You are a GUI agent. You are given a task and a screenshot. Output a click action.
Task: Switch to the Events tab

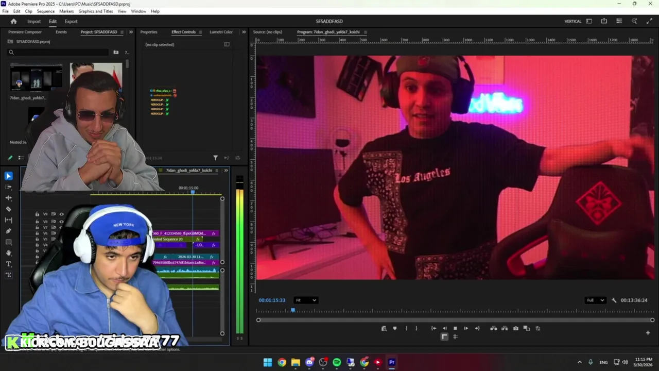[x=61, y=32]
